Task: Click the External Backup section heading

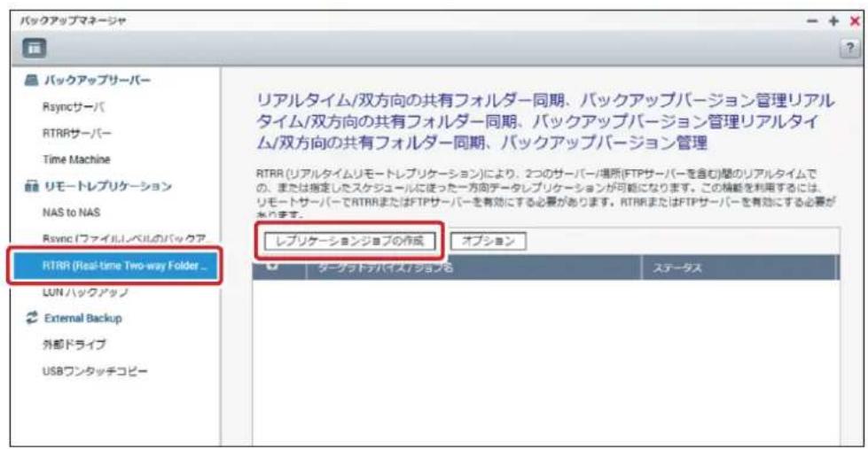Action: click(83, 319)
